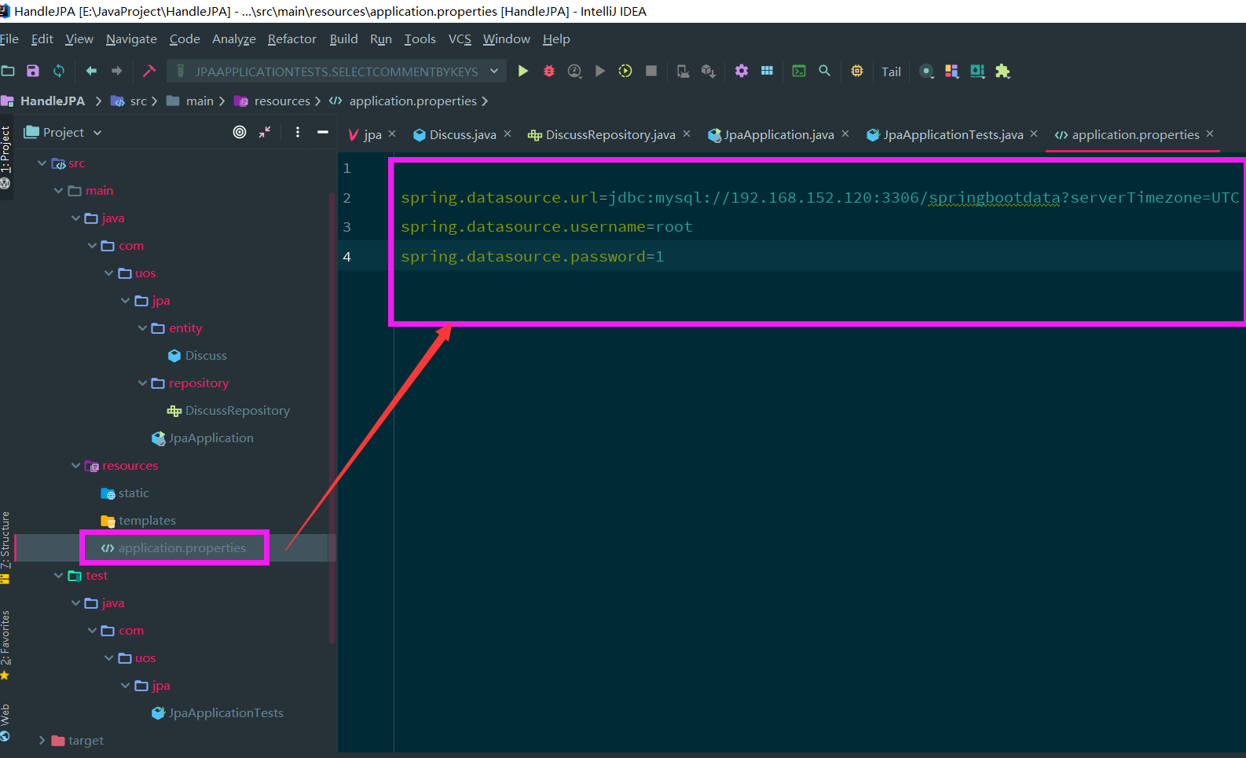The image size is (1246, 758).
Task: Run the selected configuration with green play button
Action: (522, 71)
